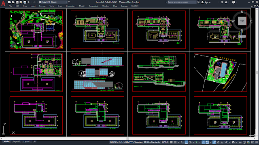Click the Save As icon

[21, 2]
